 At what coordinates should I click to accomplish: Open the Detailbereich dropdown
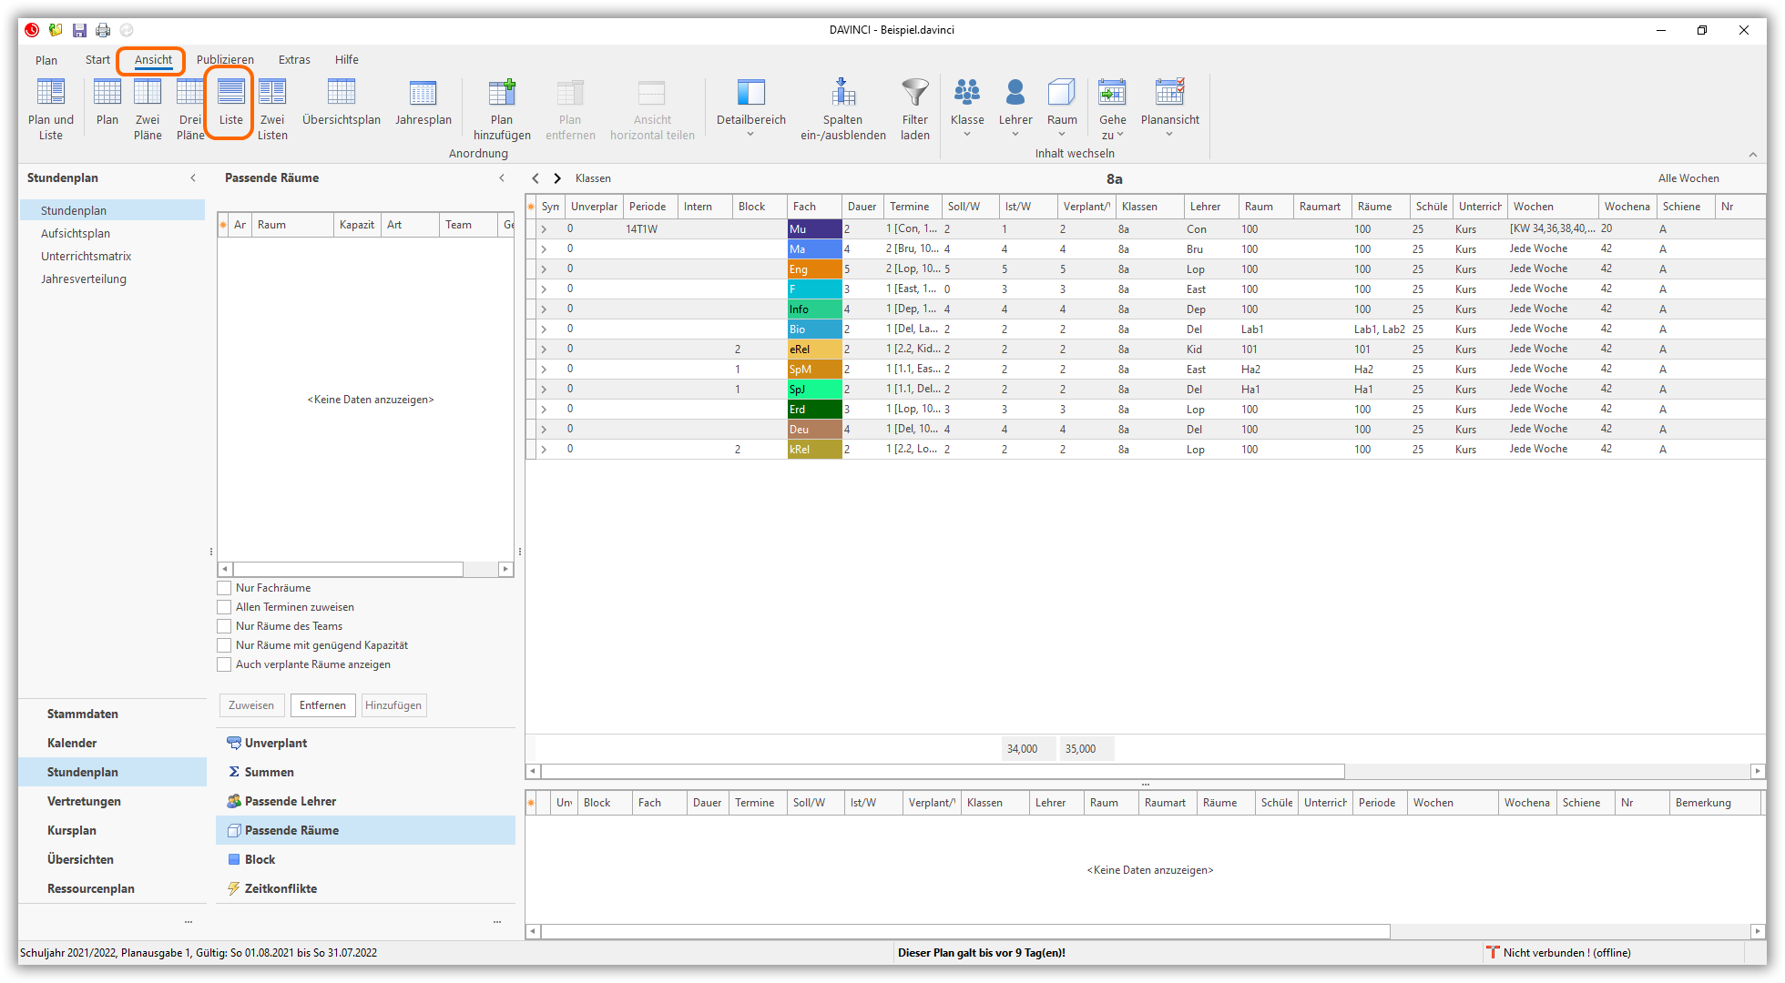point(750,134)
